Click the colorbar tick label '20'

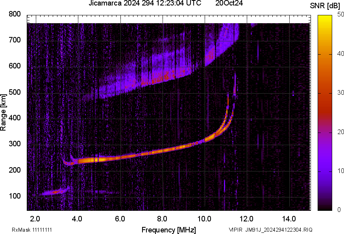coord(340,132)
